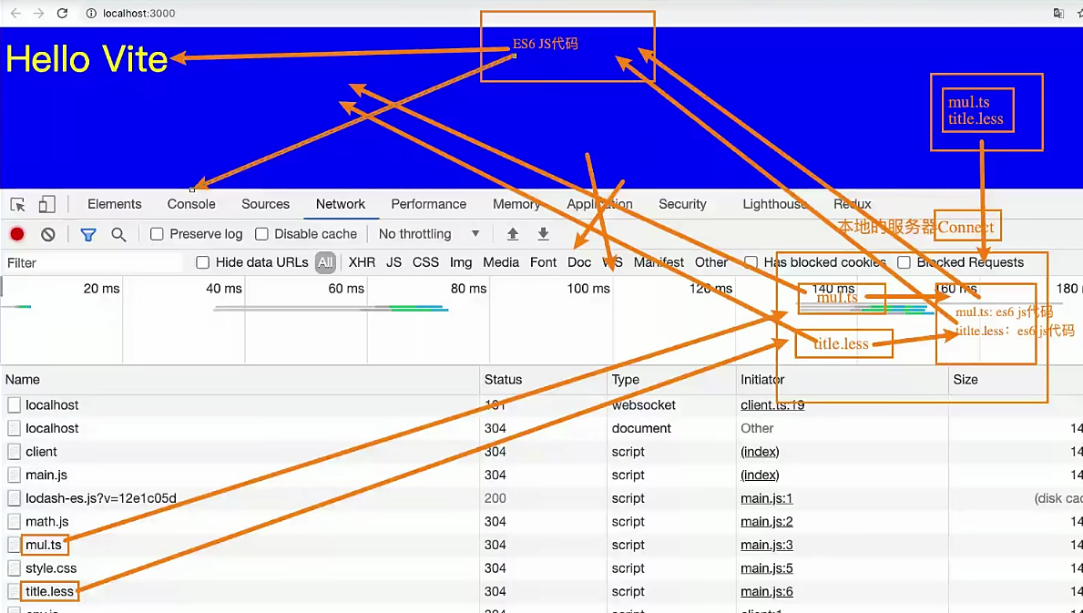Sort requests by Status column header

point(504,379)
